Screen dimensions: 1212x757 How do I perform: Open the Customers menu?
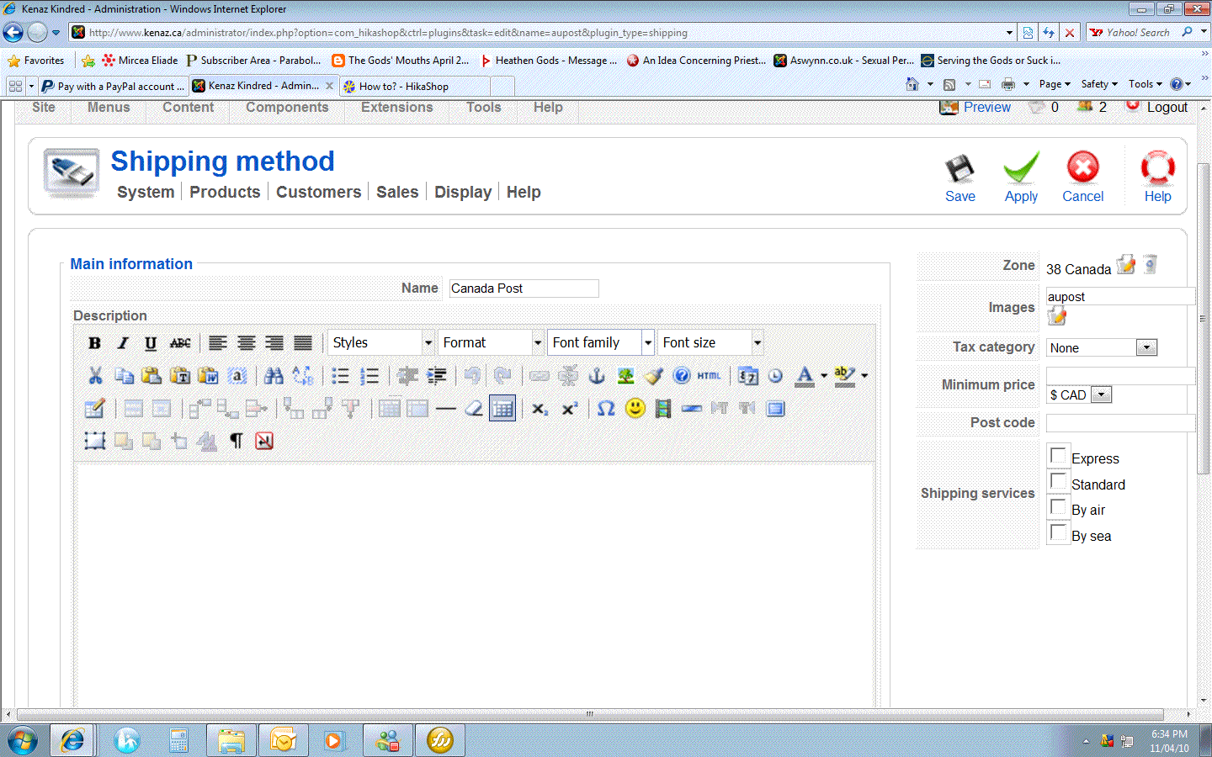click(318, 193)
